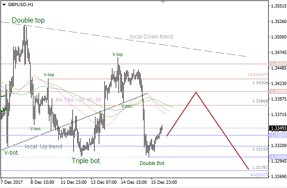The width and height of the screenshot is (287, 188).
Task: Click the 1.33369 level price tag
Action: tap(277, 135)
